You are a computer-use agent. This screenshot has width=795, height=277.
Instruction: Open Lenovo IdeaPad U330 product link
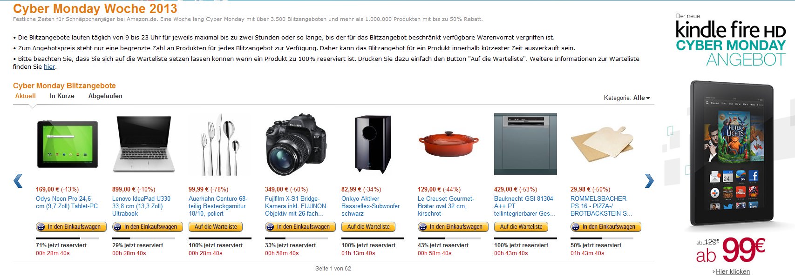(142, 206)
